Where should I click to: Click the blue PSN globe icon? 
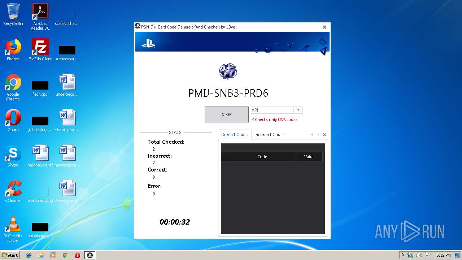click(228, 71)
